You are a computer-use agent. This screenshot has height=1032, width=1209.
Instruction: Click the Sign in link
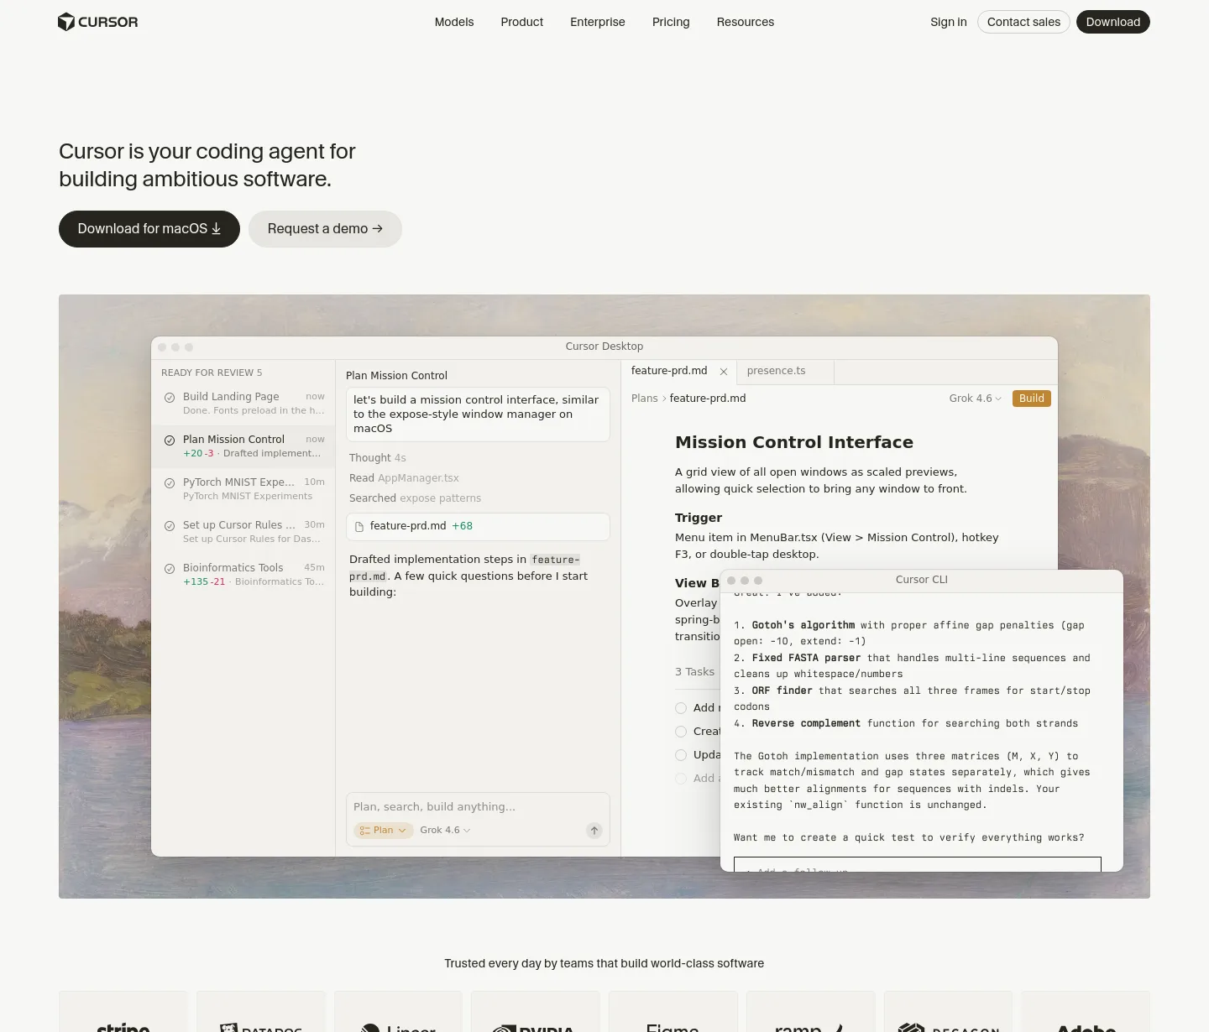(949, 22)
